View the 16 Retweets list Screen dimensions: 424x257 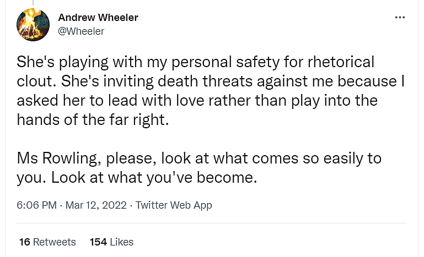tap(47, 242)
